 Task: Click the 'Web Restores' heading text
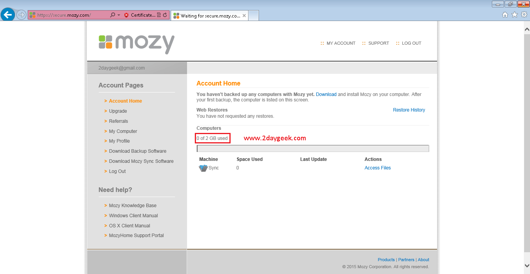coord(212,110)
